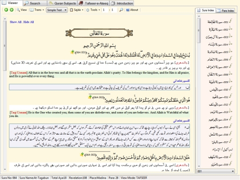
Task: Click the sura number input field
Action: [105, 10]
